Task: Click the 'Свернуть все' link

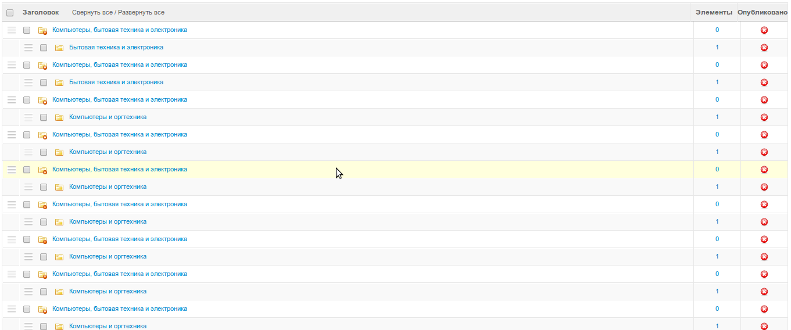Action: click(92, 12)
